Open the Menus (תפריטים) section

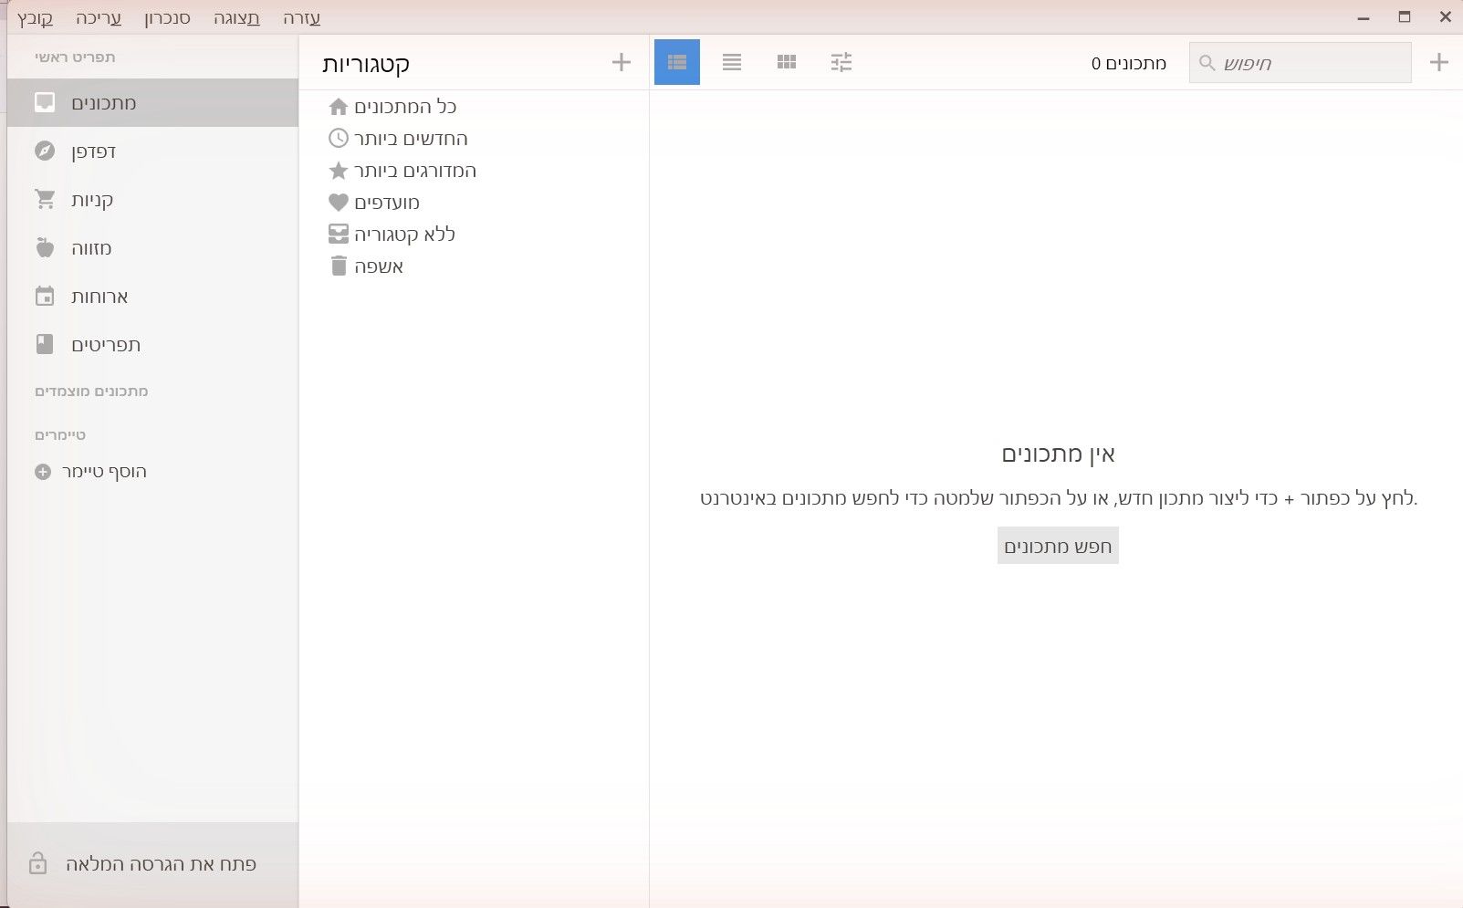coord(152,344)
